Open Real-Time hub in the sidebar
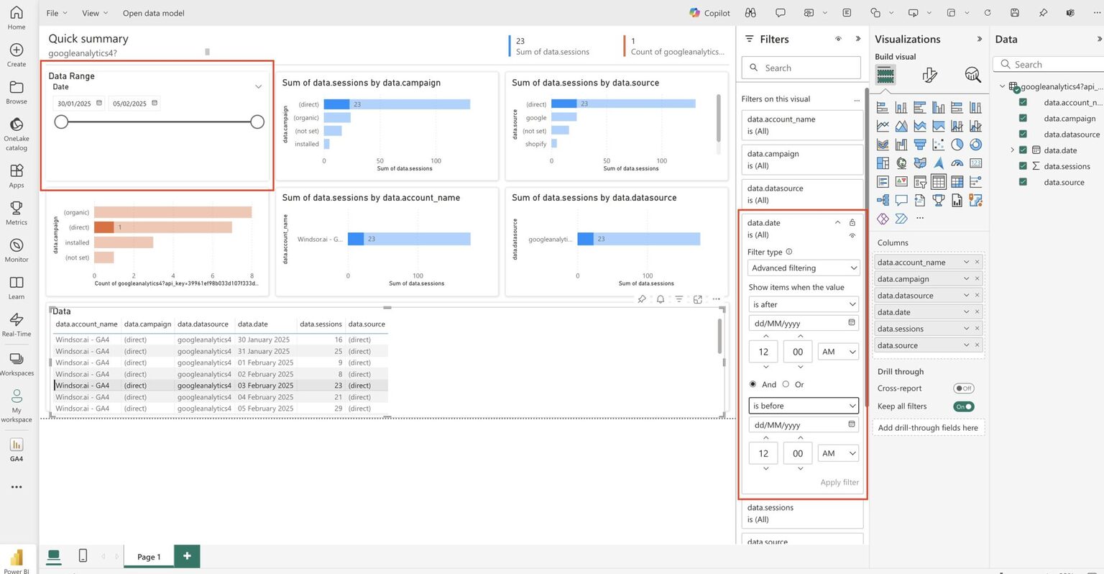 [17, 324]
